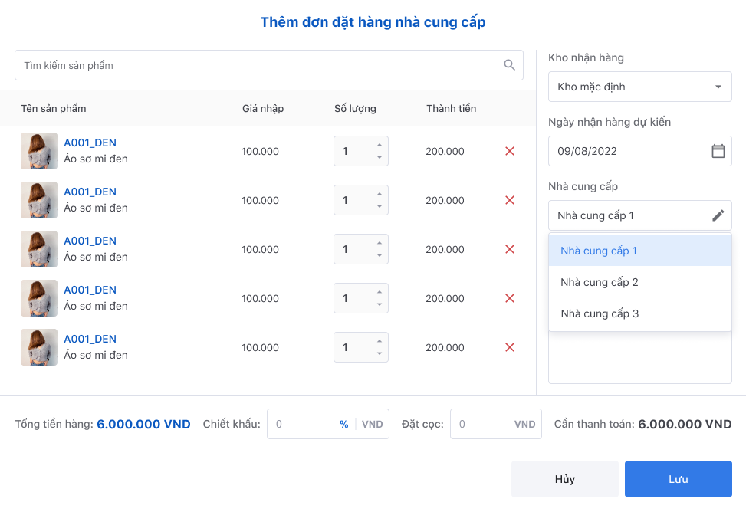Choose Nhà cung cấp 3 option
This screenshot has width=746, height=512.
coord(600,313)
